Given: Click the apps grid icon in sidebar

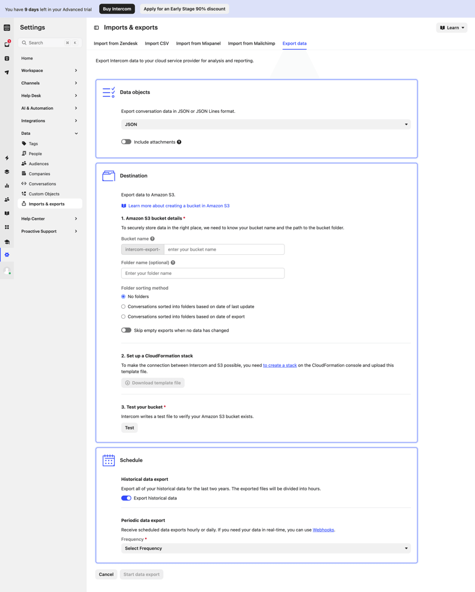Looking at the screenshot, I should pyautogui.click(x=7, y=227).
